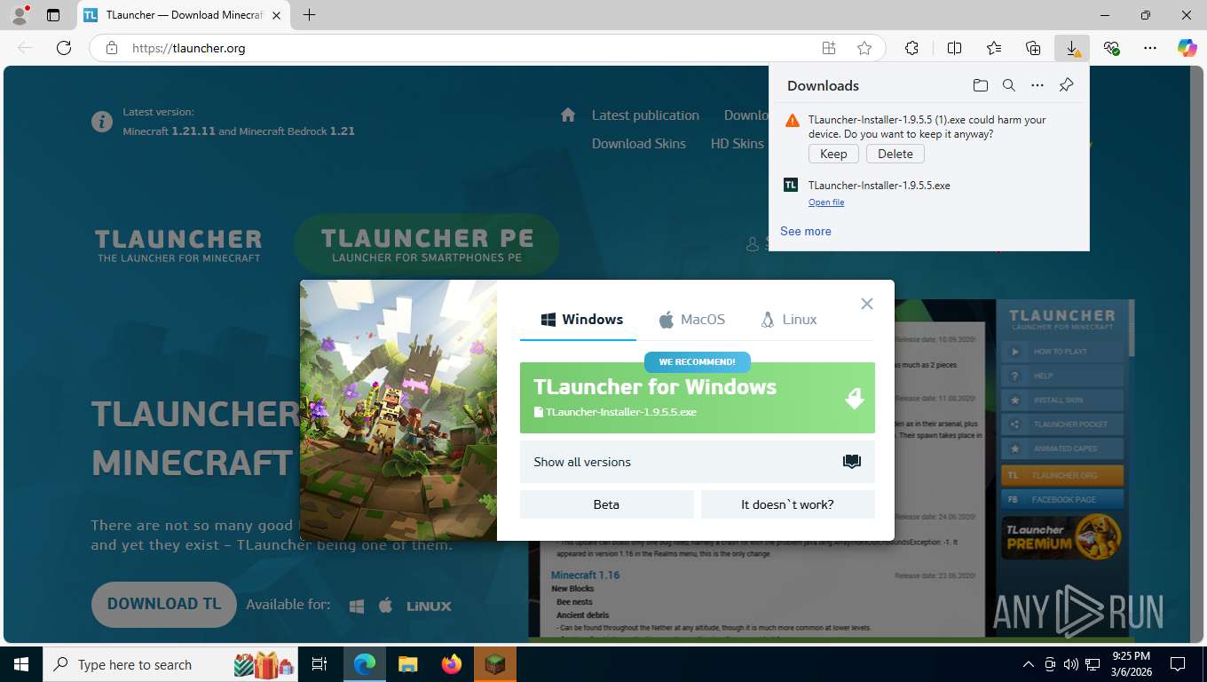
Task: Refresh the tlauncher.org page
Action: pos(64,48)
